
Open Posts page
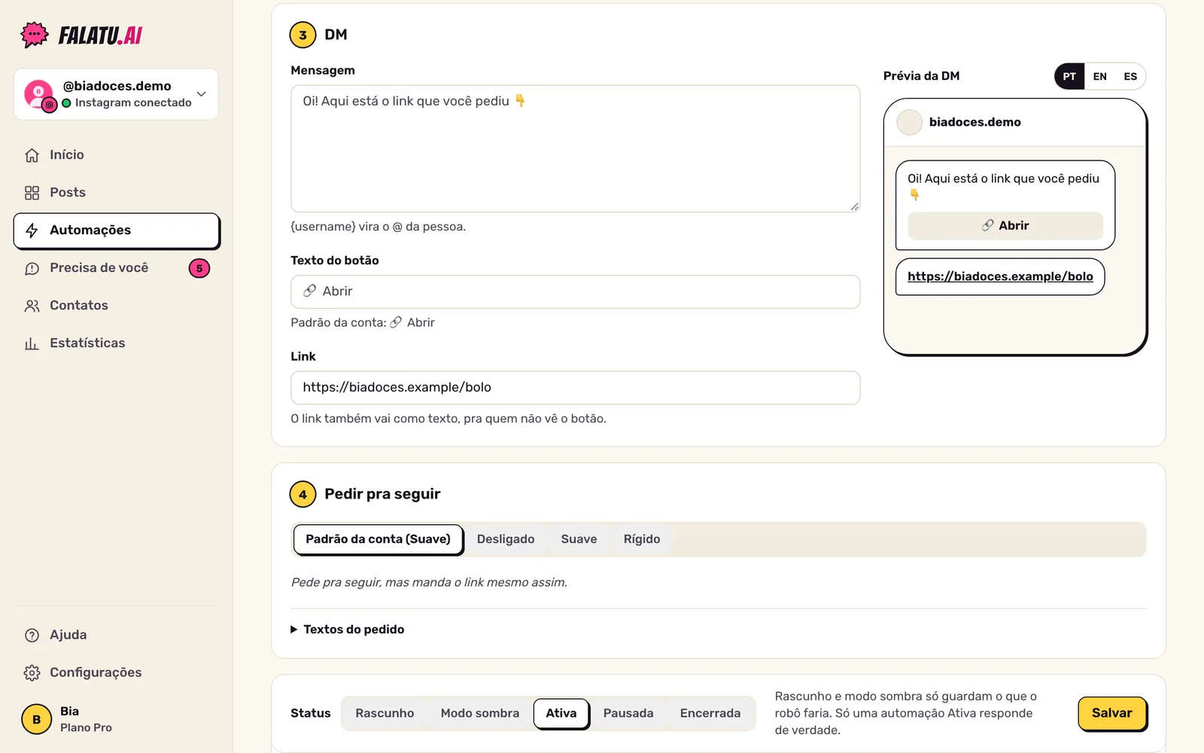pyautogui.click(x=117, y=193)
